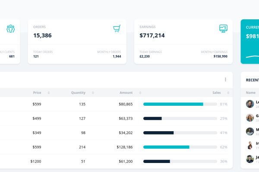
Task: Click the clients group icon
Action: (10, 29)
